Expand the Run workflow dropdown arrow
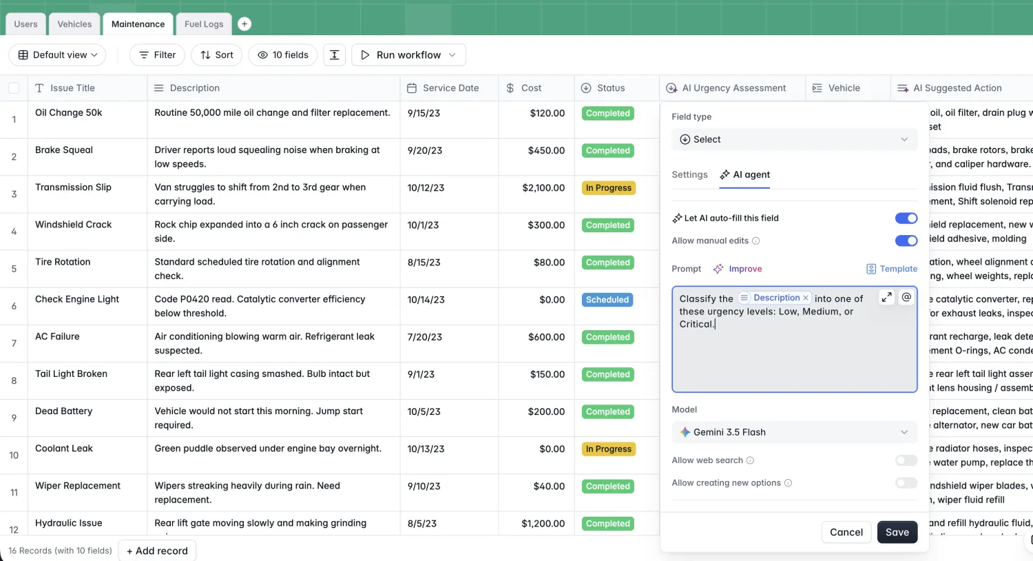The width and height of the screenshot is (1033, 561). click(x=452, y=55)
